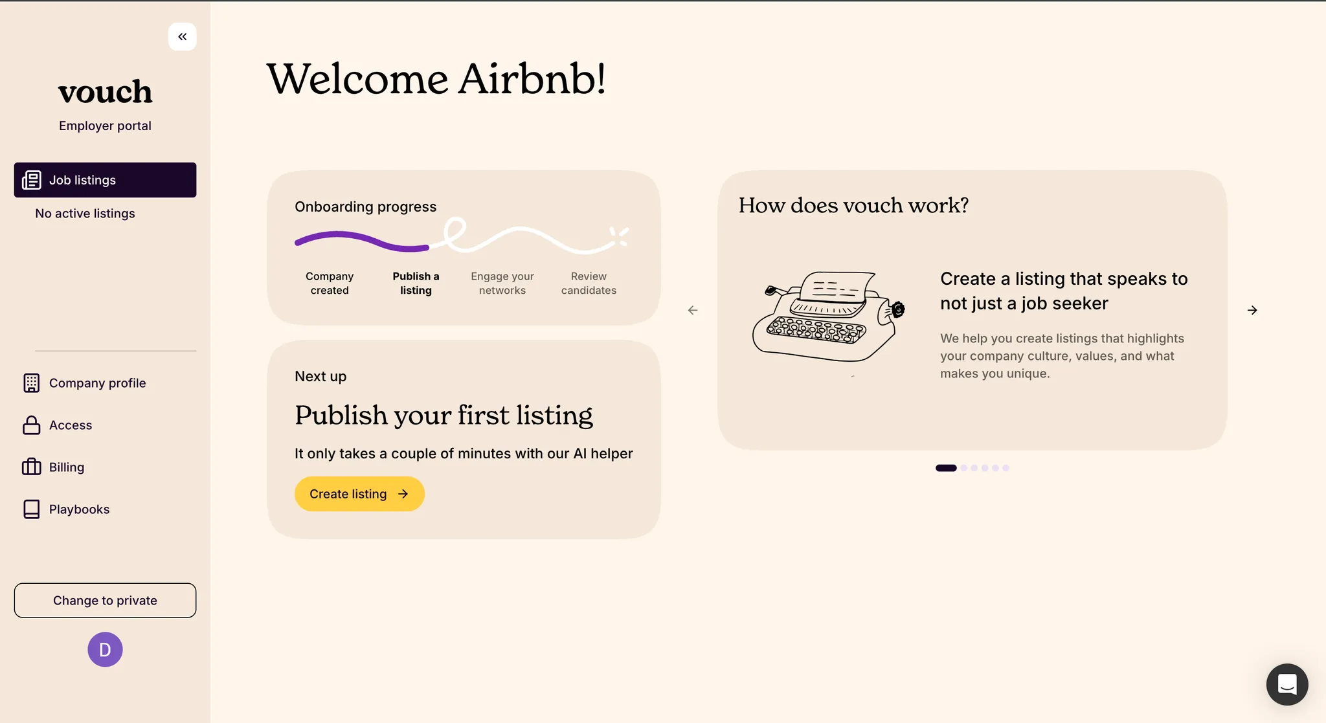This screenshot has width=1326, height=723.
Task: Click the vouch logo
Action: coord(105,92)
